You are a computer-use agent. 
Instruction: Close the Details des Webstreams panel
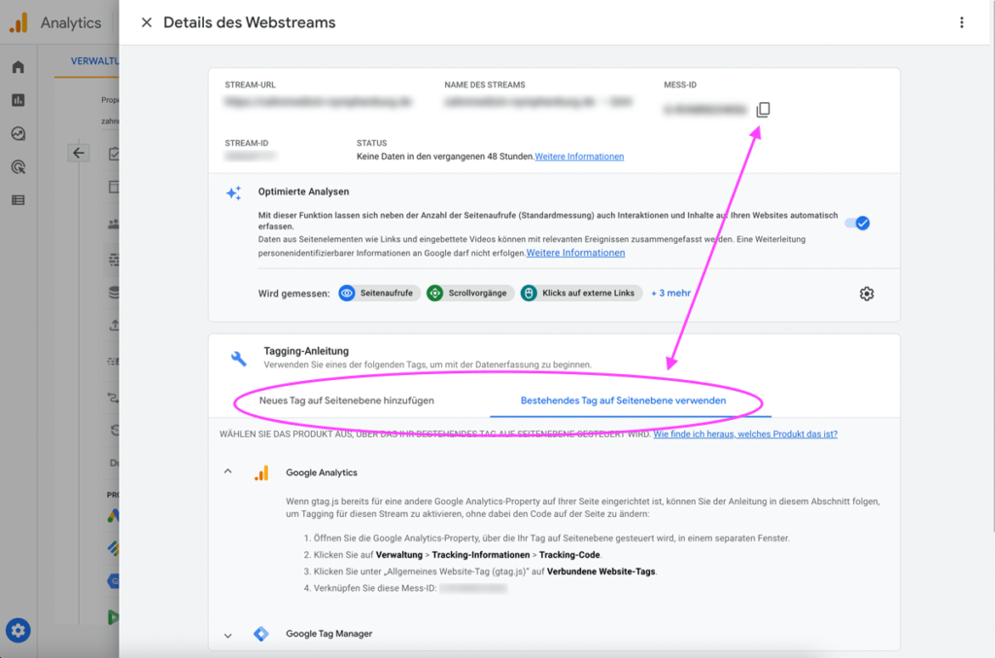click(147, 22)
